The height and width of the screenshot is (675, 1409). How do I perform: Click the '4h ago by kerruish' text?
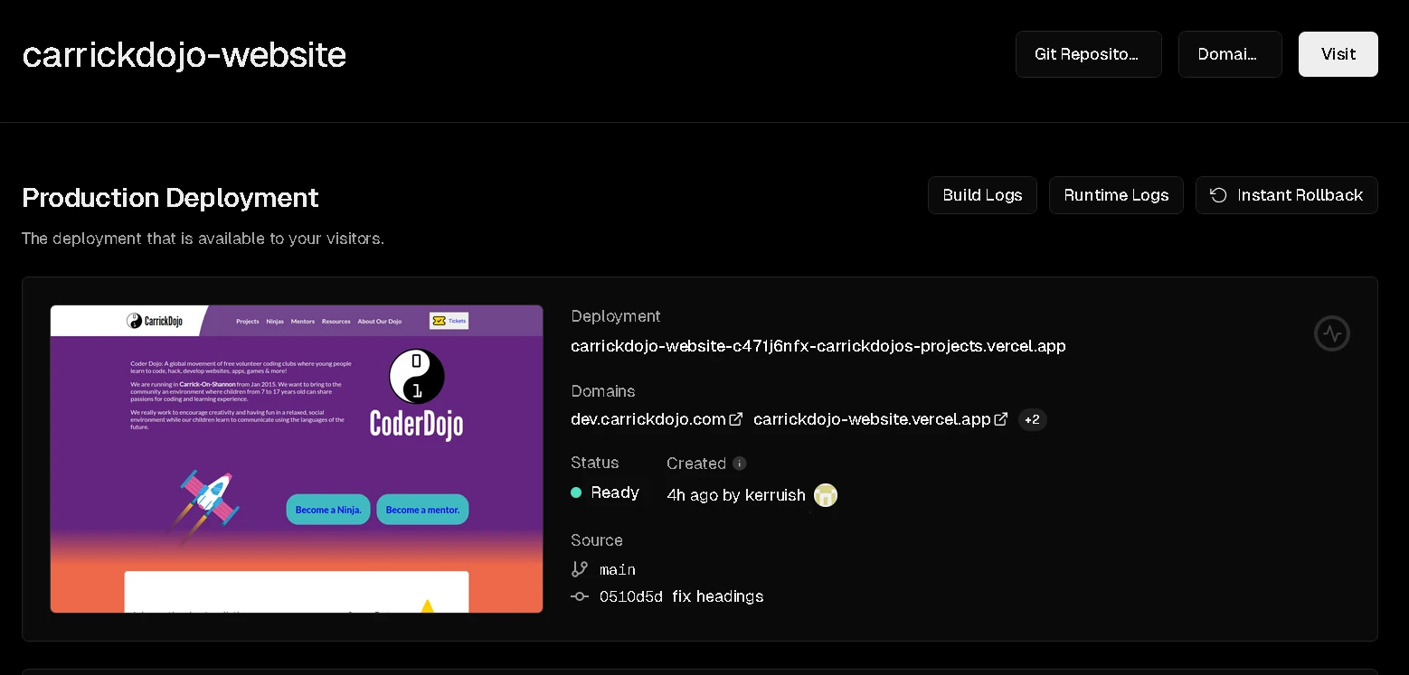pos(736,495)
